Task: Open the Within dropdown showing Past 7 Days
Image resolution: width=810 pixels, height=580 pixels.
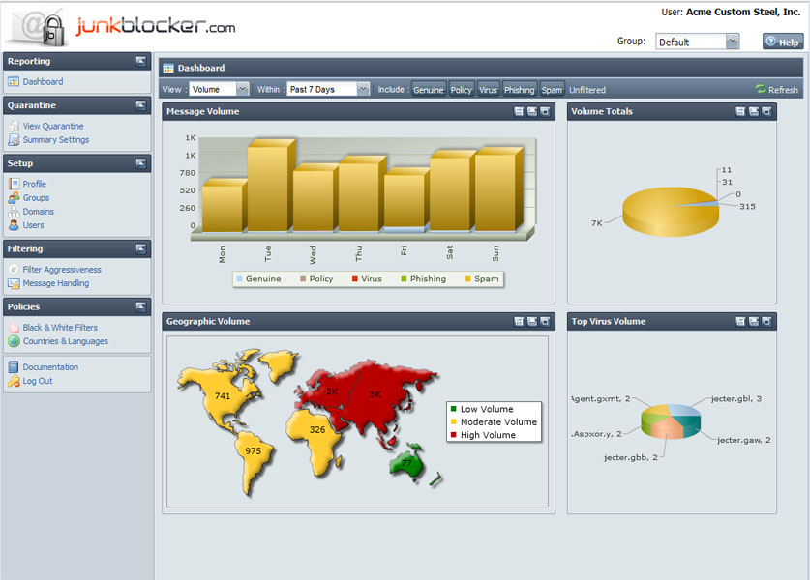Action: click(x=328, y=89)
